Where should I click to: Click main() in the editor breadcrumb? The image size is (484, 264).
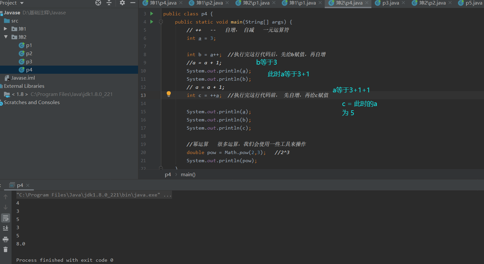pyautogui.click(x=188, y=175)
